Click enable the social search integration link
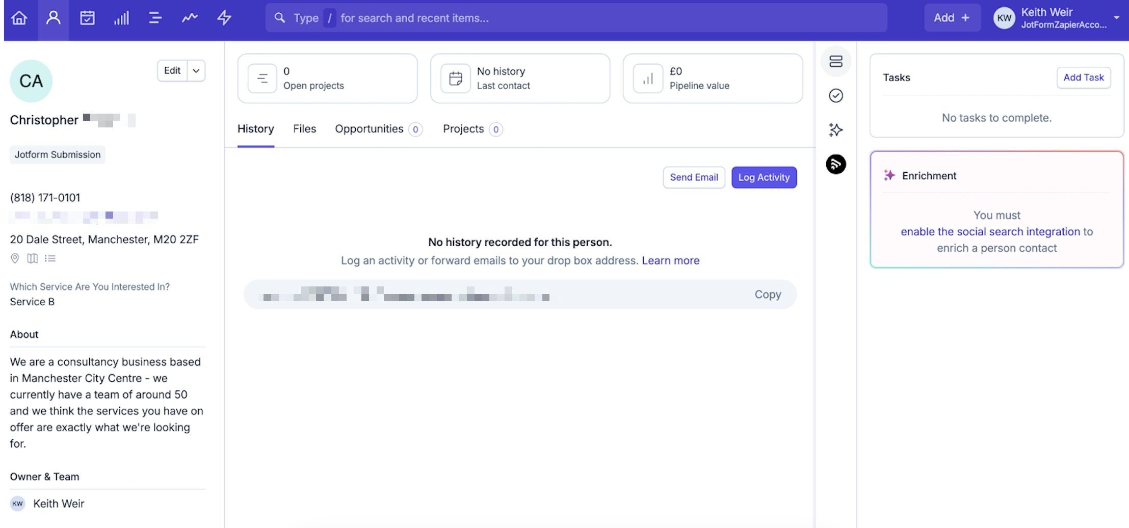The height and width of the screenshot is (528, 1129). [990, 231]
